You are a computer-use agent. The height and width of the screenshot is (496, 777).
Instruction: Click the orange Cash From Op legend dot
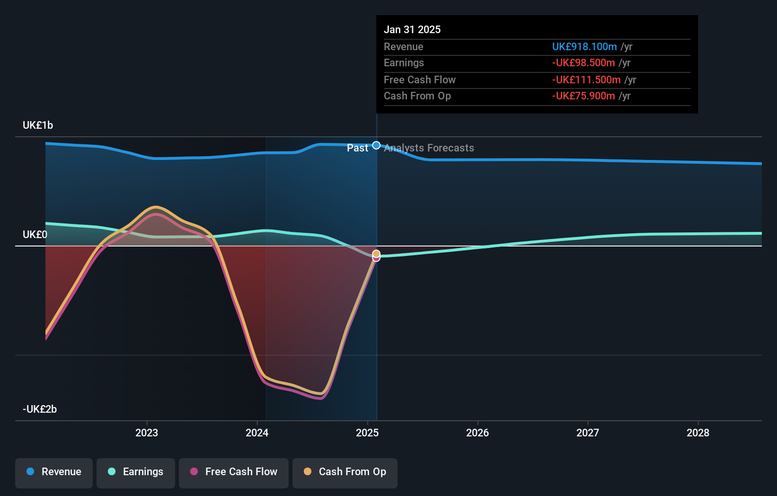(308, 472)
